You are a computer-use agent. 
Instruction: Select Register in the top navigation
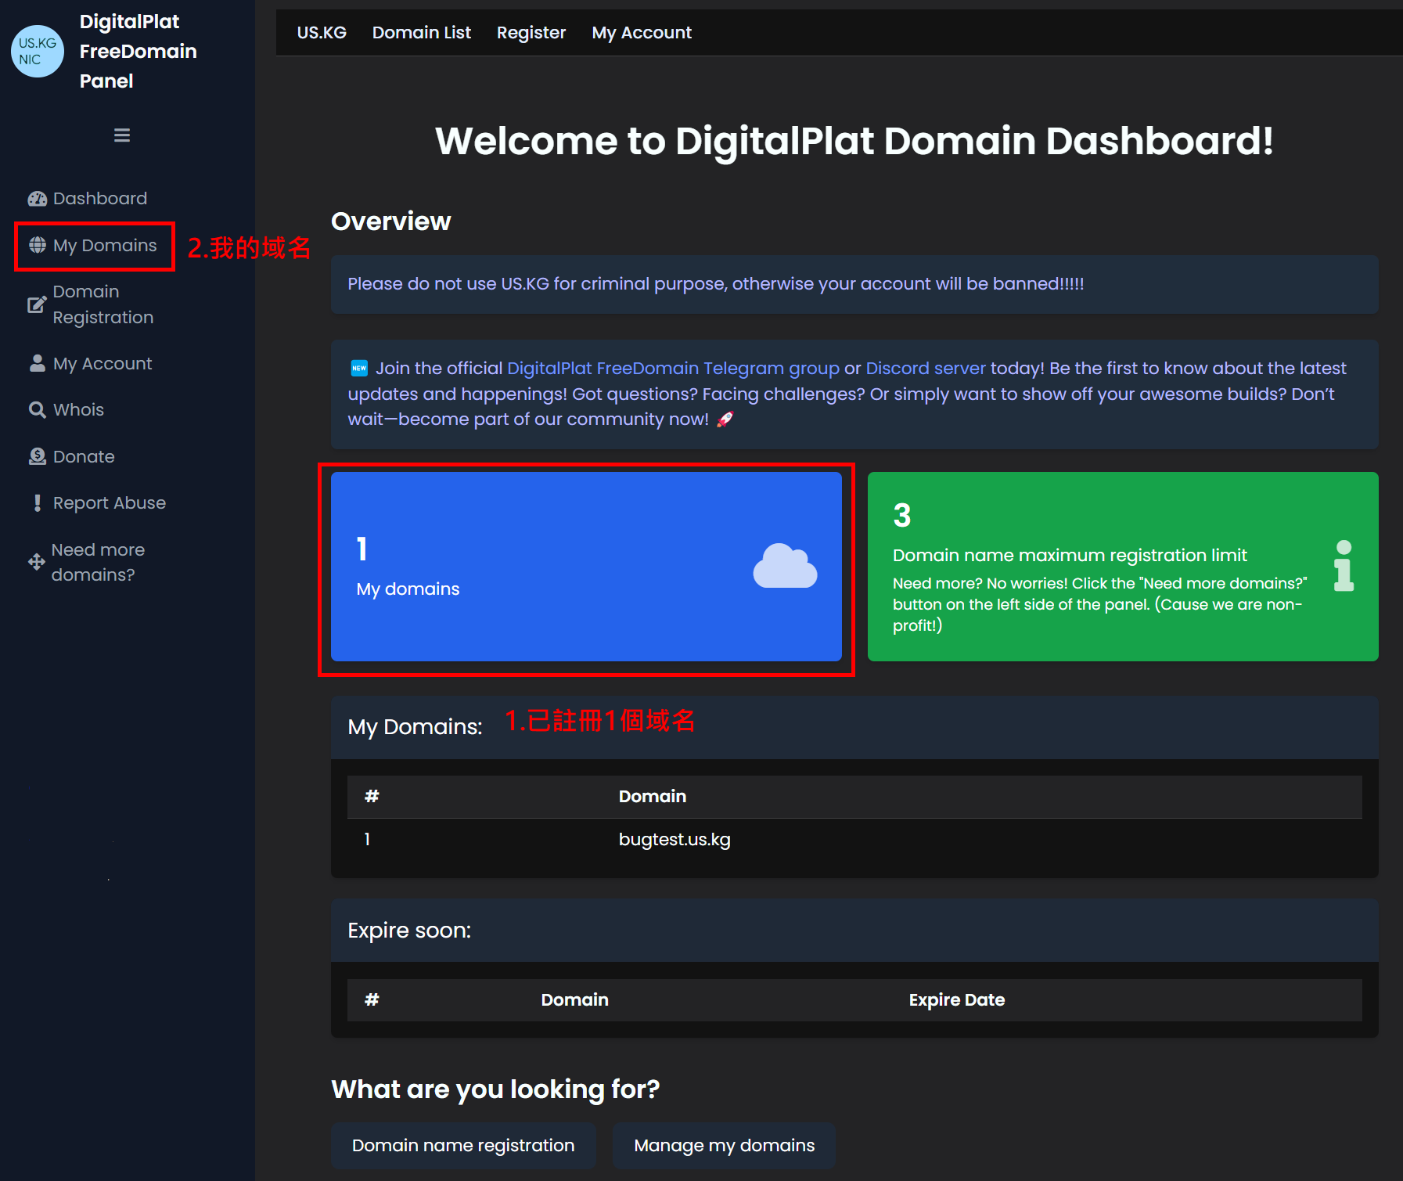coord(531,33)
